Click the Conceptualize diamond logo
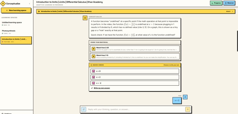 point(3,4)
